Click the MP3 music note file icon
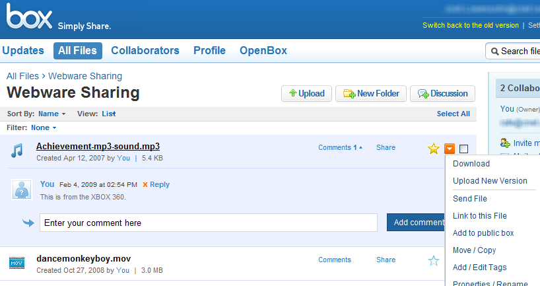540x286 pixels. [17, 152]
